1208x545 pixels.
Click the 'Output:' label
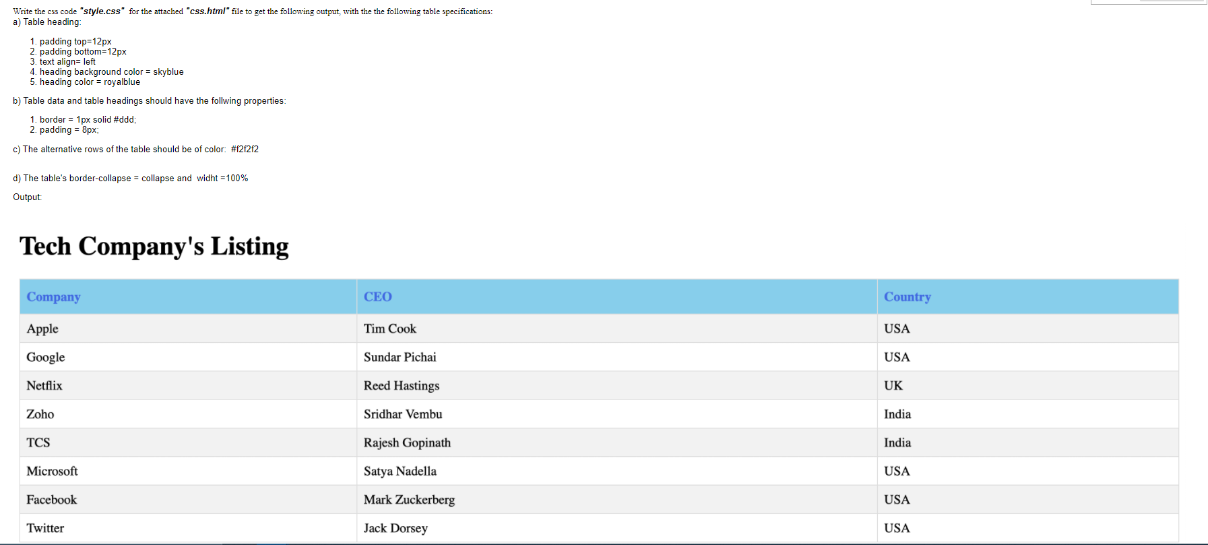tap(28, 197)
